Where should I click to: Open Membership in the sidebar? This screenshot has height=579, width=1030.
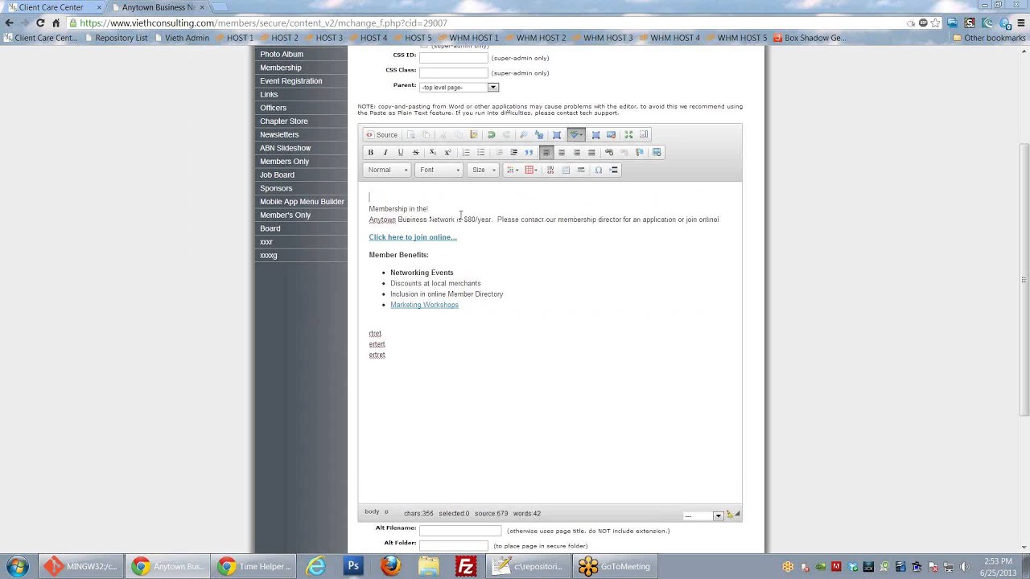(281, 68)
